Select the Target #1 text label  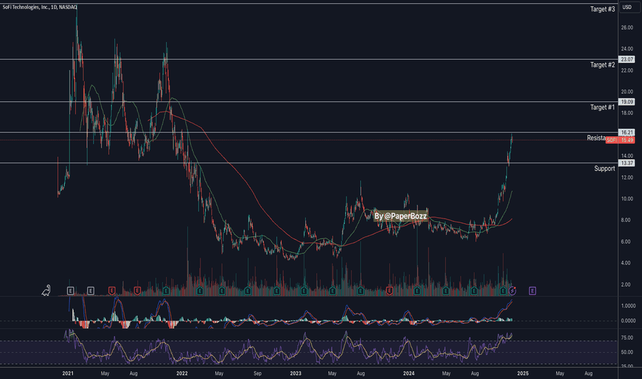(602, 107)
